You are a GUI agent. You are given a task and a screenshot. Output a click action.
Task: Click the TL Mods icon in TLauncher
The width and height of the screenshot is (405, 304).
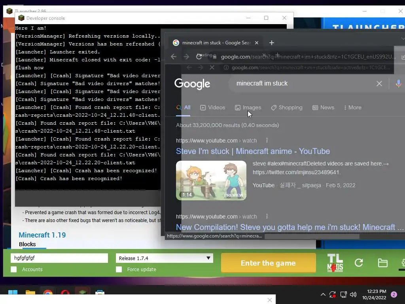(335, 263)
